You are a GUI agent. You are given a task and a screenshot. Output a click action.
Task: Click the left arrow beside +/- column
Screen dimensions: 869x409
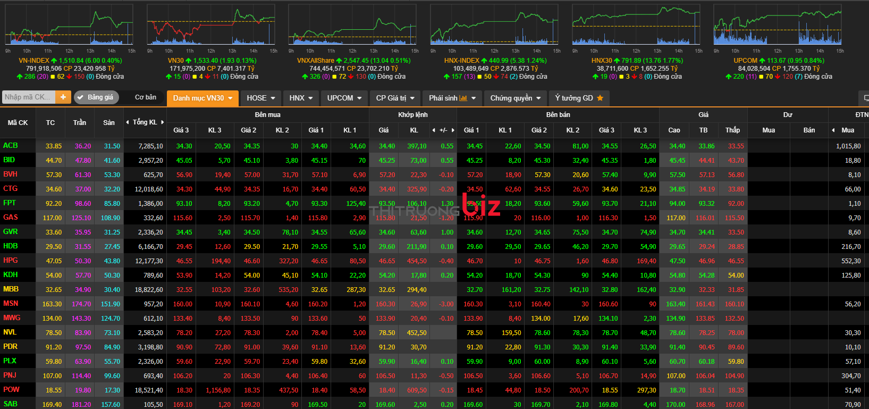[x=434, y=130]
